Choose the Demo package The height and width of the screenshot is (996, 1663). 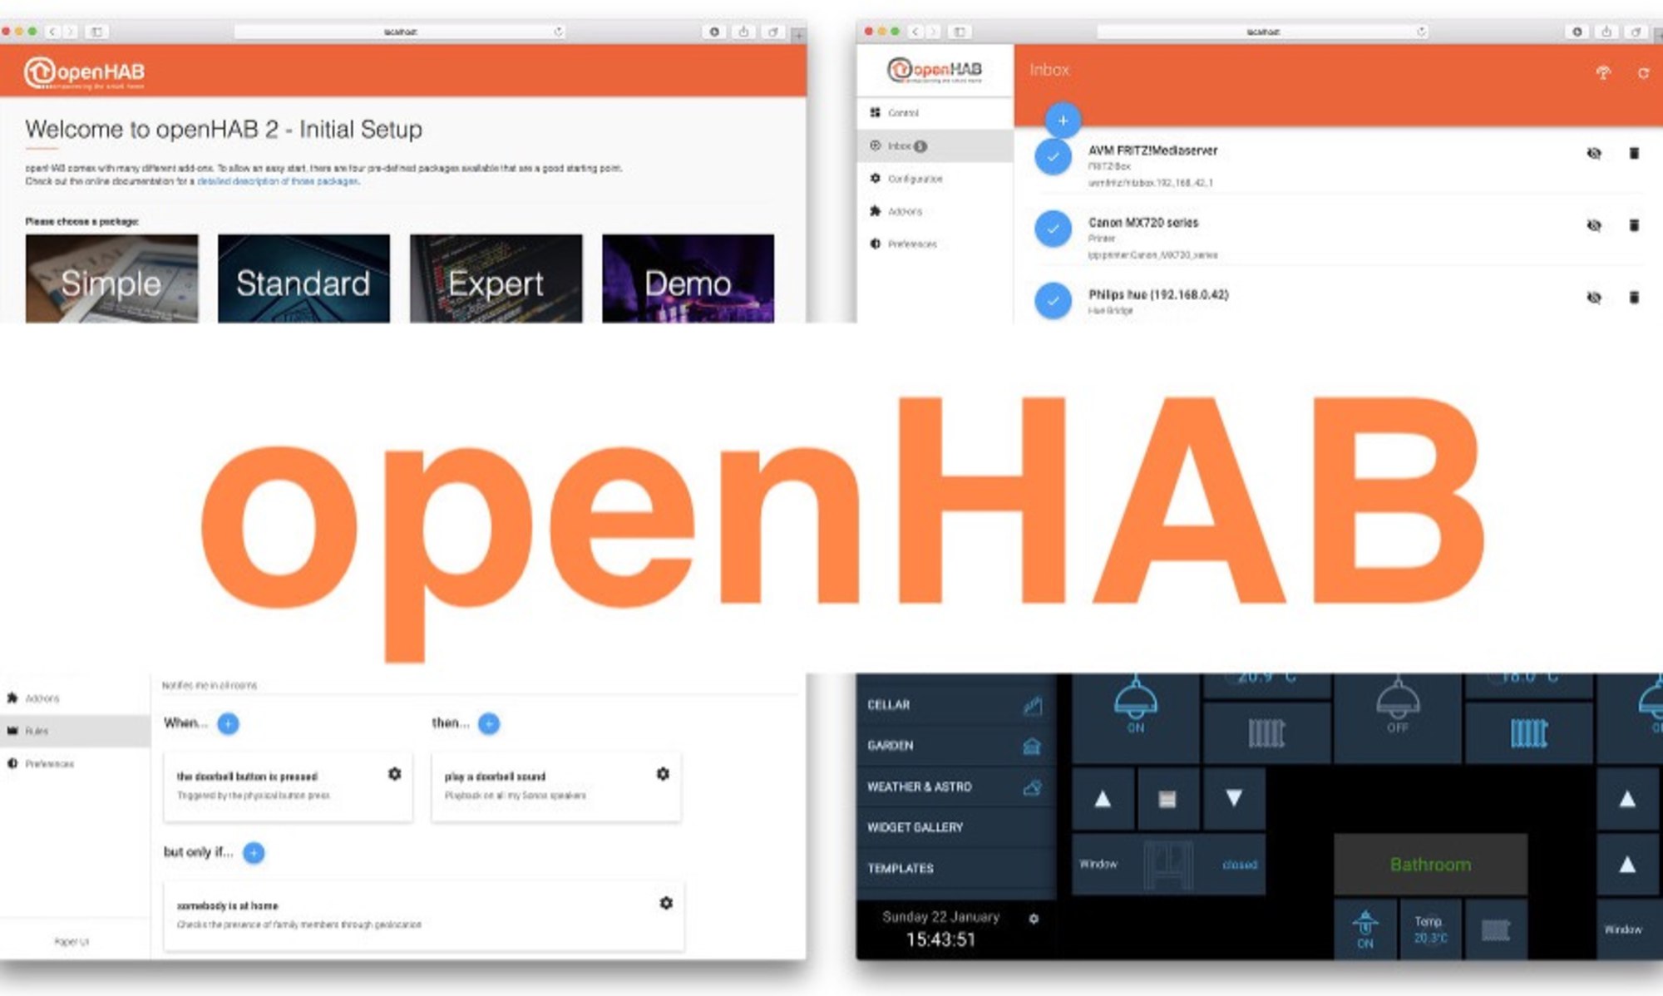point(688,279)
